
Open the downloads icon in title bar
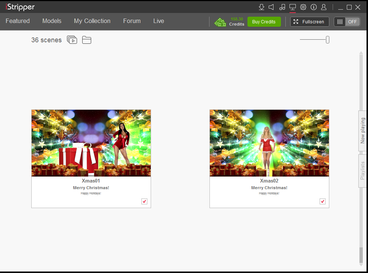(x=262, y=7)
